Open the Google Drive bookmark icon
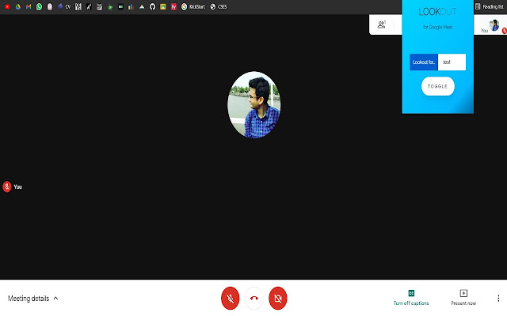The width and height of the screenshot is (507, 316). pyautogui.click(x=18, y=7)
